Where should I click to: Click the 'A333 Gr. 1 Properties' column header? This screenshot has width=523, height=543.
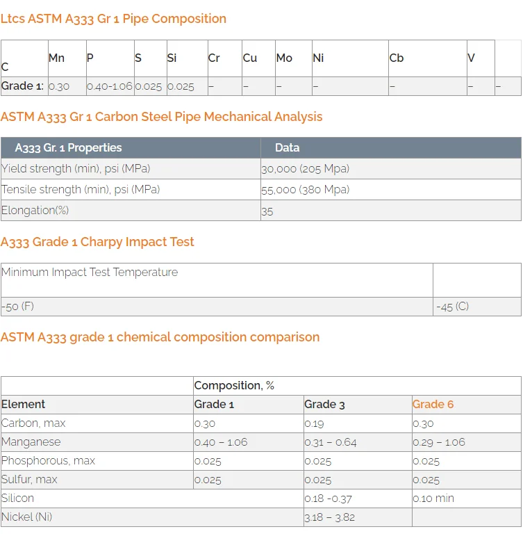click(x=68, y=147)
